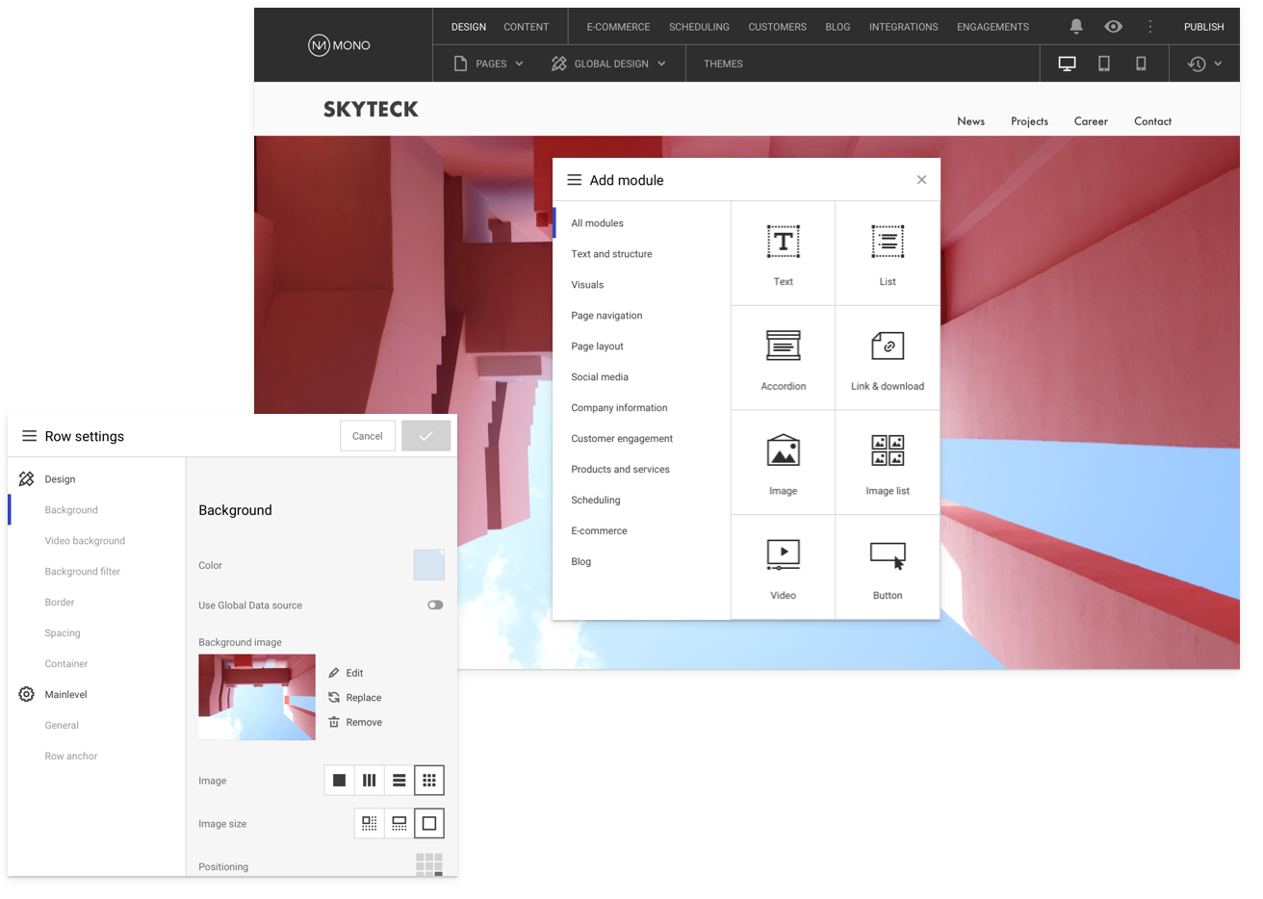Viewport: 1263px width, 899px height.
Task: Open the notifications bell
Action: pos(1076,27)
